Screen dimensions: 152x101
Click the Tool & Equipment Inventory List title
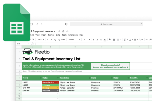tap(51, 59)
